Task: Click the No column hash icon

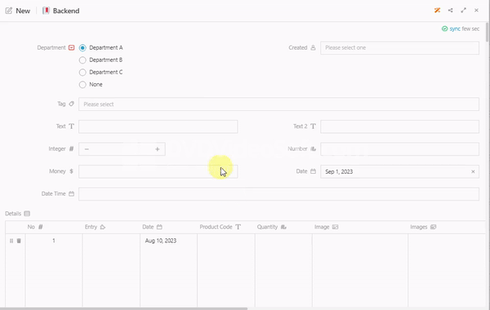Action: tap(41, 227)
